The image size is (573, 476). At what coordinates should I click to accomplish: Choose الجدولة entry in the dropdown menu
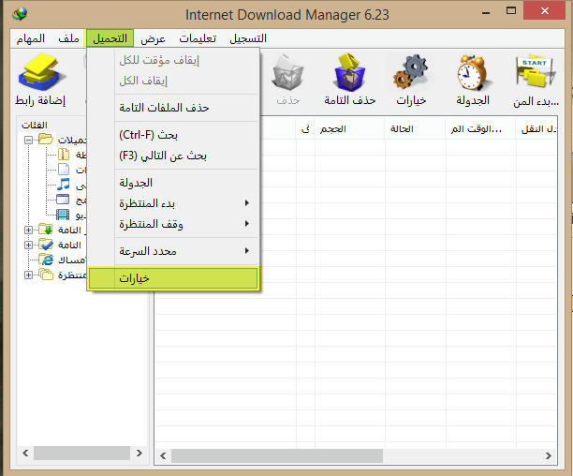tap(173, 183)
